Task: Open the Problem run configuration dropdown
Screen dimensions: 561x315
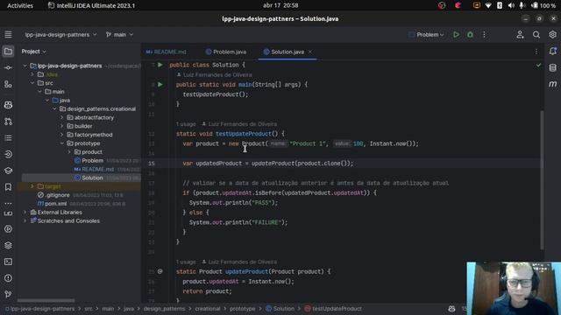Action: click(x=427, y=35)
